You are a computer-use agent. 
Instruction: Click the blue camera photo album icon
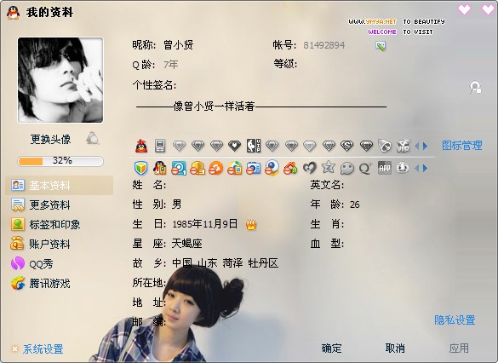point(254,168)
